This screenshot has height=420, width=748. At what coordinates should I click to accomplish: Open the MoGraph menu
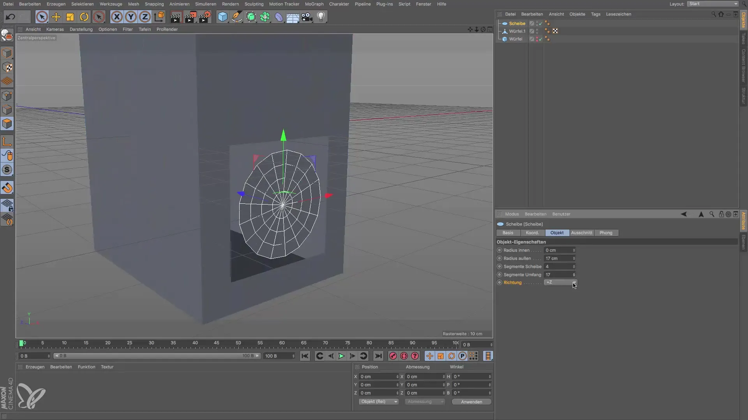tap(314, 4)
